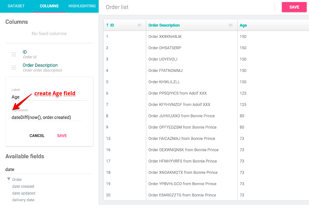Viewport: 309px width, 205px height.
Task: Select the Order XKBKNABJK row
Action: tap(165, 36)
